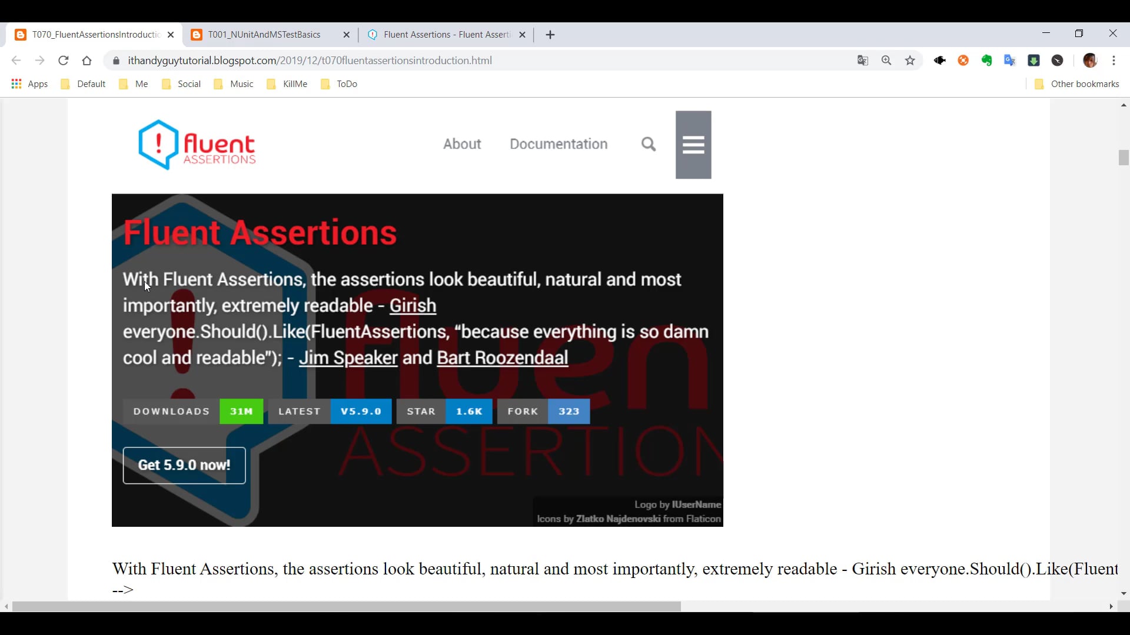Image resolution: width=1130 pixels, height=635 pixels.
Task: Open the Fluent Assertions search icon
Action: 648,144
